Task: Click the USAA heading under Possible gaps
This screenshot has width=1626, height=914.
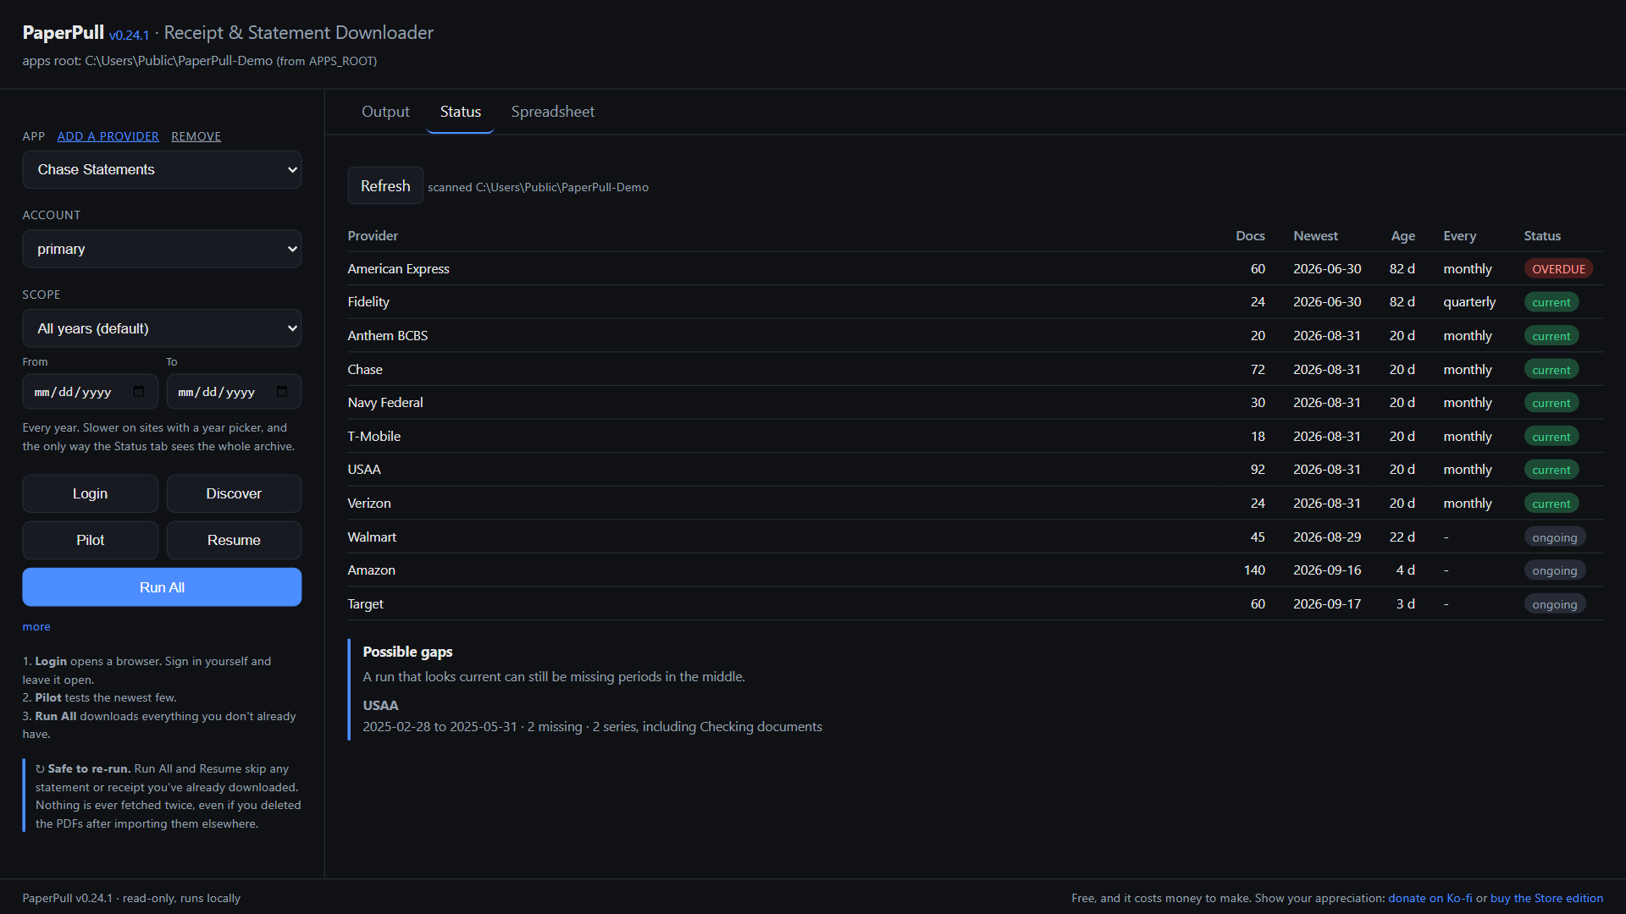Action: [380, 706]
